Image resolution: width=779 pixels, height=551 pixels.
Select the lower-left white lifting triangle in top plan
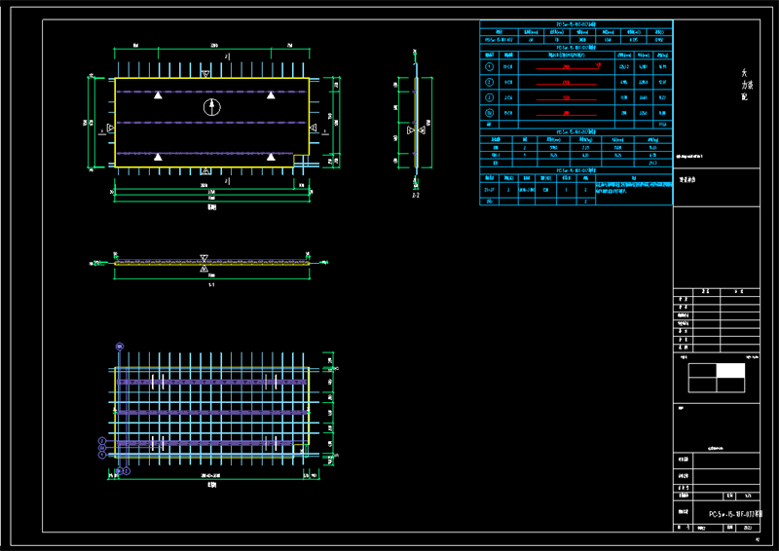(x=158, y=157)
